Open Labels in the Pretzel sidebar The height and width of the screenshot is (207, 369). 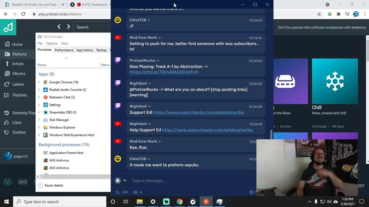(14, 84)
